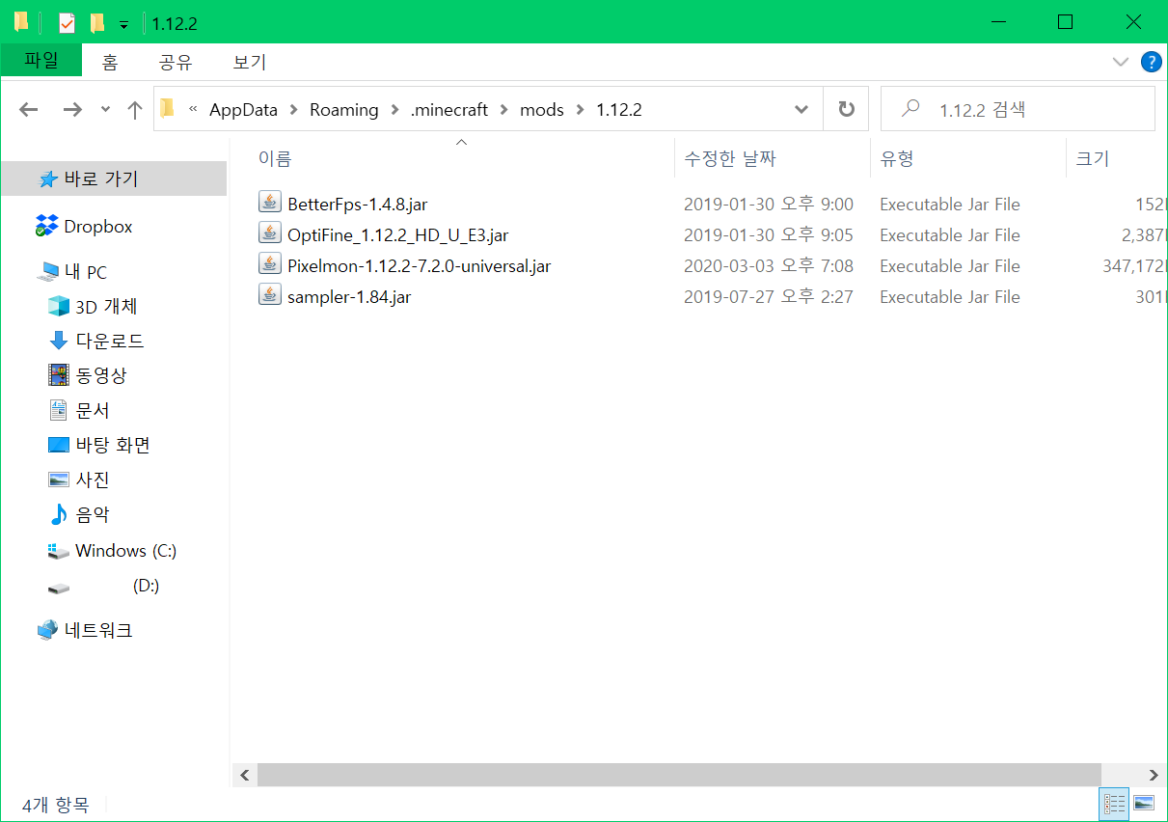Expand the chevron after Roaming in path
The height and width of the screenshot is (822, 1168).
(394, 109)
